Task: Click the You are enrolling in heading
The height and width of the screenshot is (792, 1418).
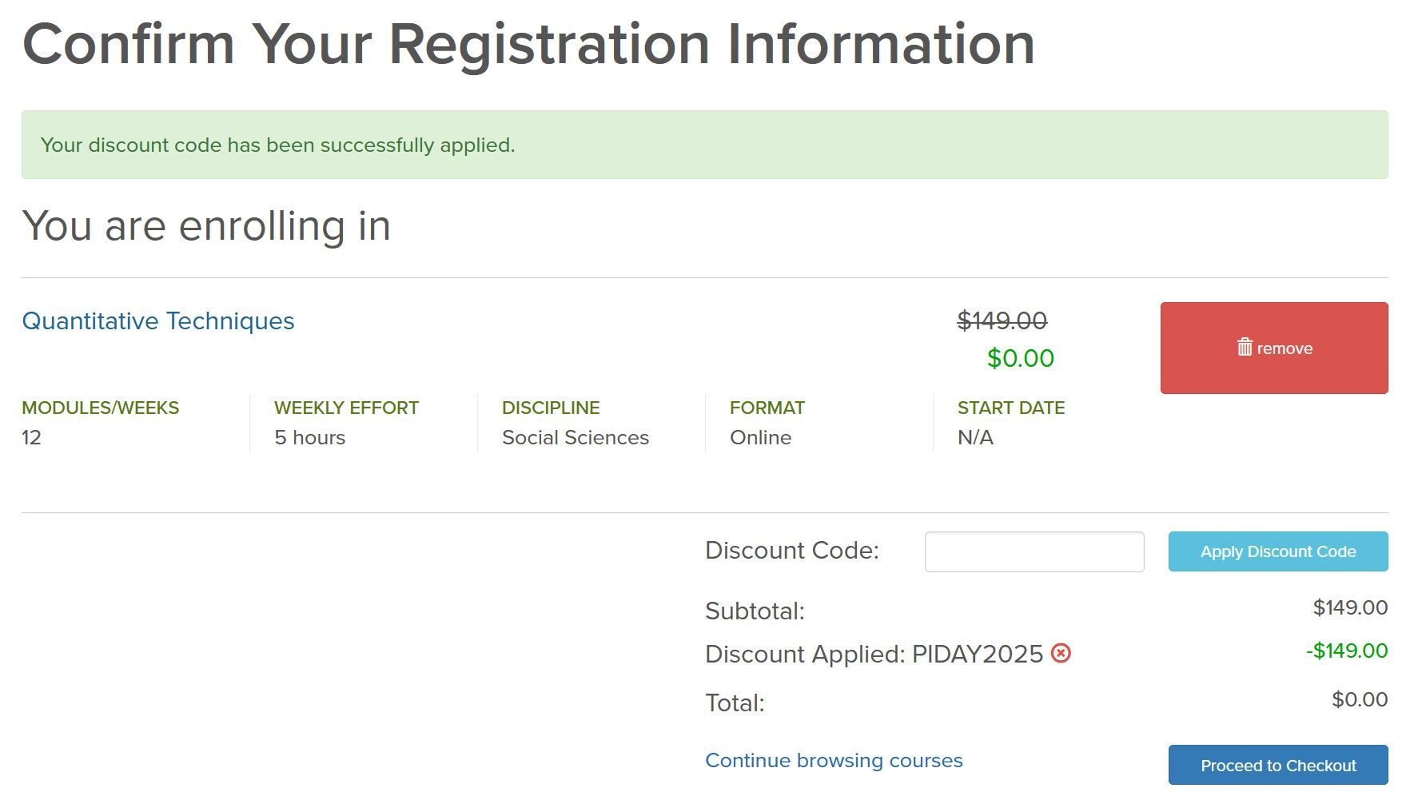Action: point(206,225)
